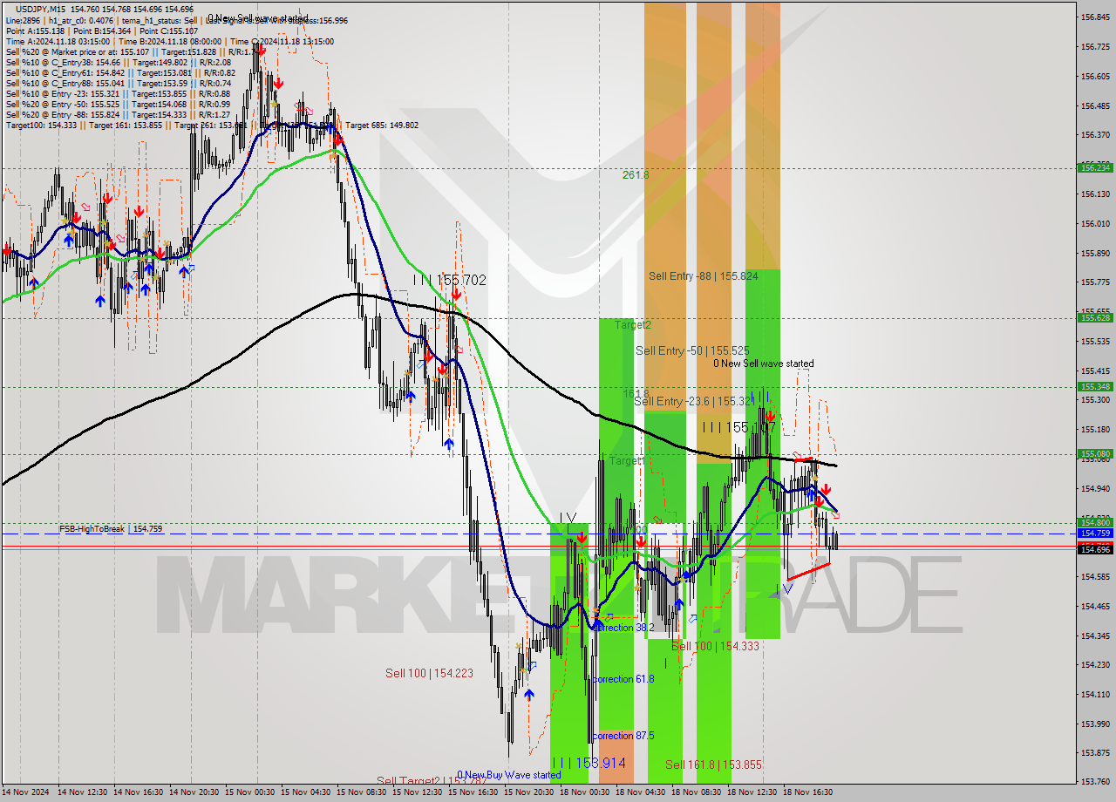Viewport: 1116px width, 802px height.
Task: Select the 0 New Buy Wave started text
Action: pyautogui.click(x=510, y=775)
